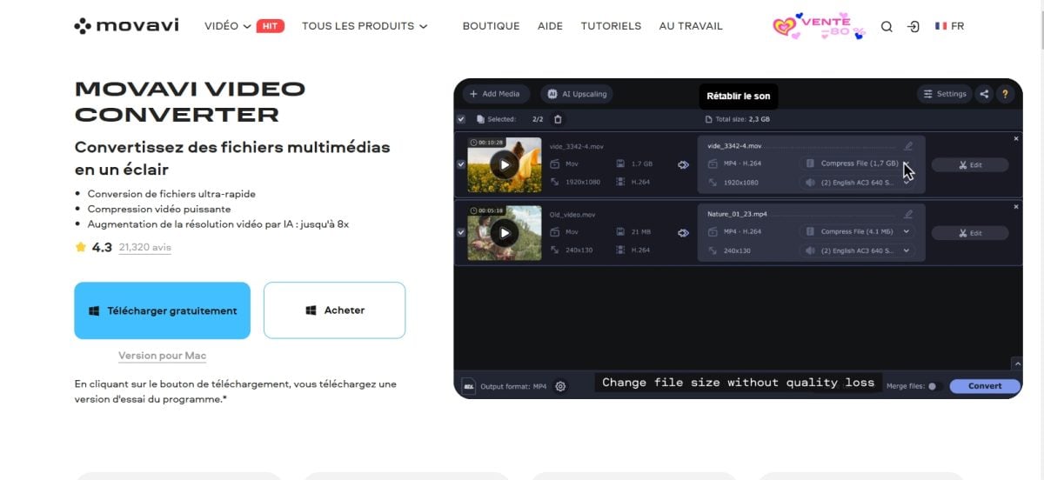Screen dimensions: 1044x480
Task: Click the Convert button
Action: coord(984,386)
